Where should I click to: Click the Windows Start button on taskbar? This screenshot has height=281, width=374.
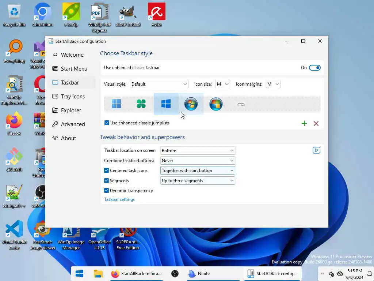pyautogui.click(x=79, y=274)
